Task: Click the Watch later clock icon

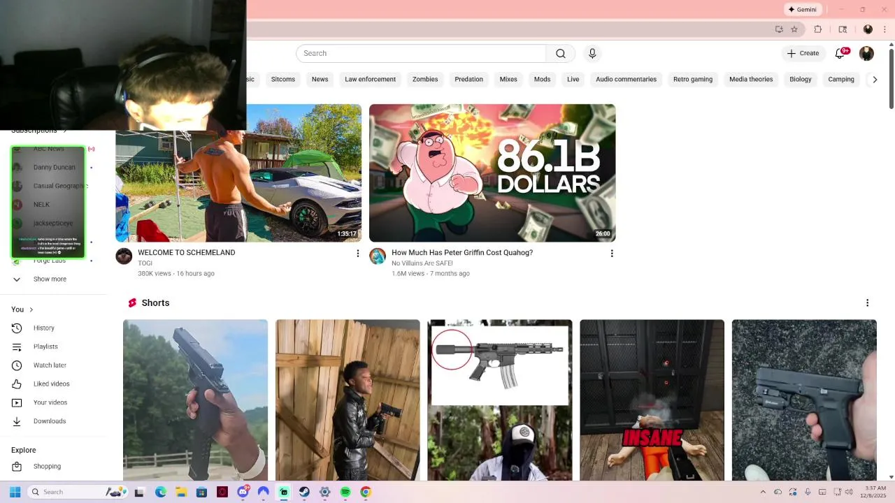Action: pyautogui.click(x=17, y=365)
